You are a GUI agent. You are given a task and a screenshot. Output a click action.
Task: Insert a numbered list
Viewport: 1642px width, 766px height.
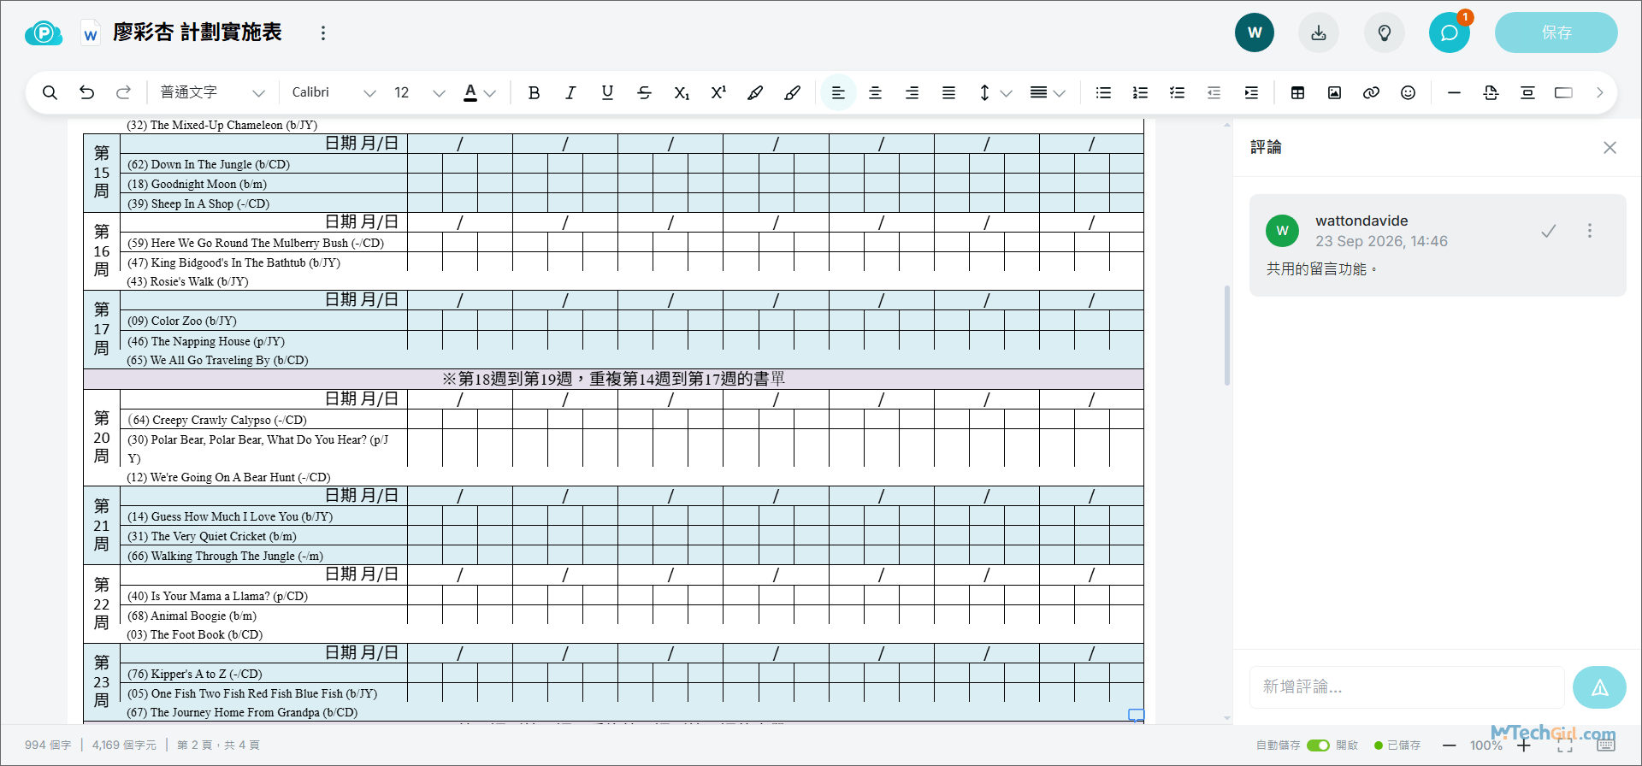(x=1140, y=92)
